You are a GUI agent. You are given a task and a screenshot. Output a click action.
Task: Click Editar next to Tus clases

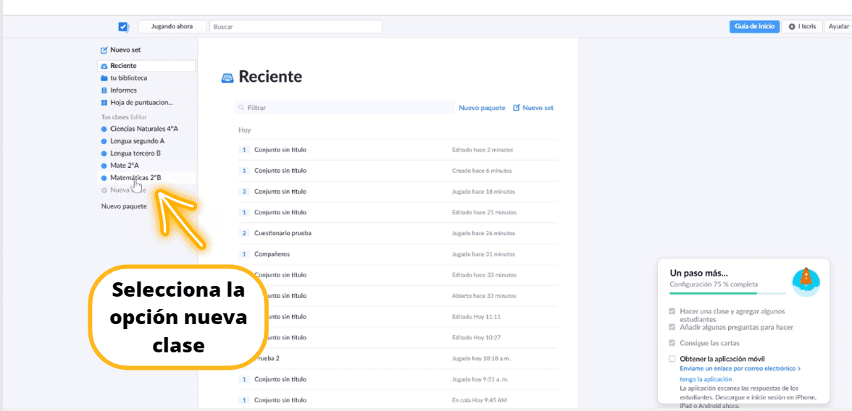point(138,116)
